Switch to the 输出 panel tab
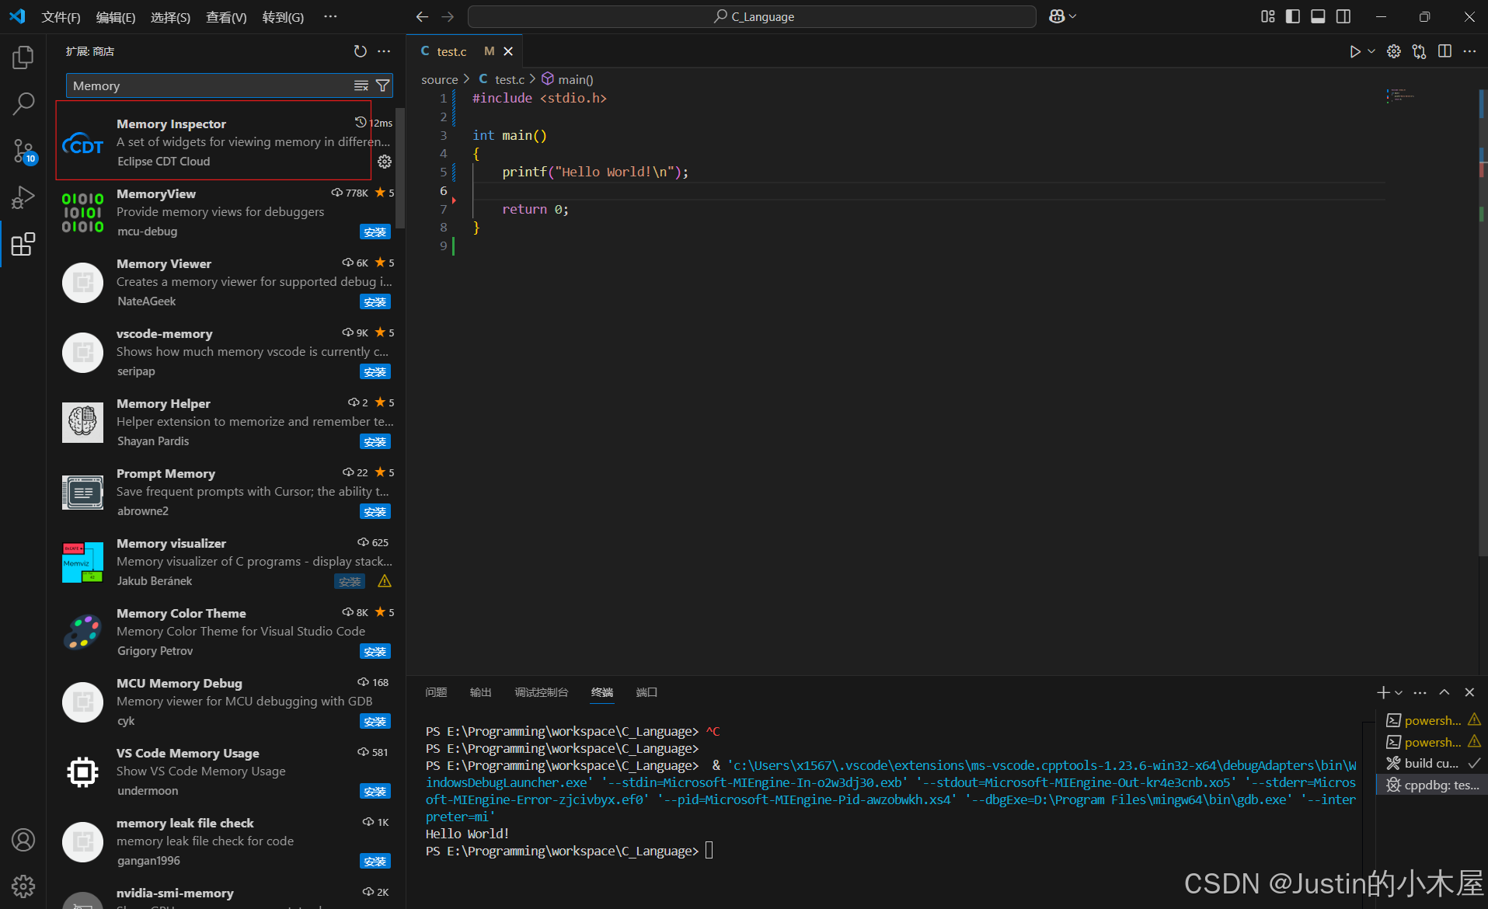1488x909 pixels. [481, 692]
